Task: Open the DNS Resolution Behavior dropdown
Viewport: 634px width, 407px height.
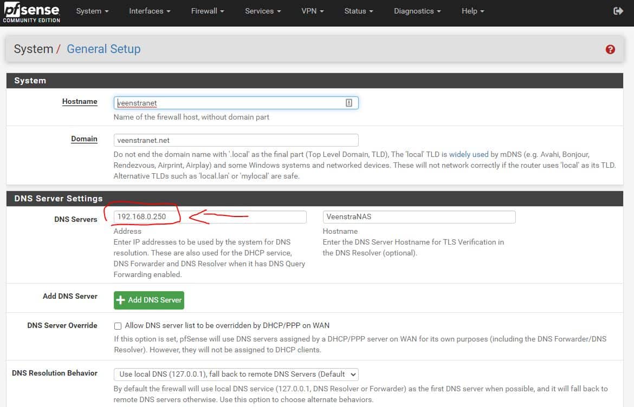Action: pyautogui.click(x=236, y=374)
